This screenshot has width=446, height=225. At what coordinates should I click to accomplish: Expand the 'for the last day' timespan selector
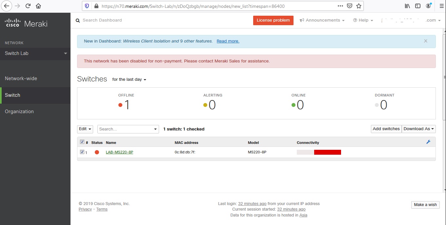[x=129, y=79]
